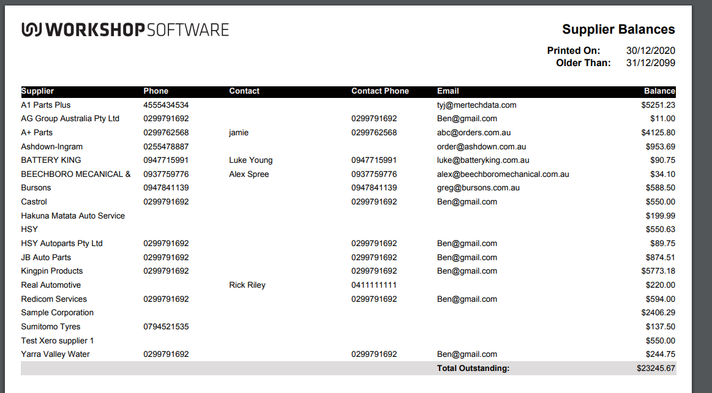Select supplier BATTERY KING
The width and height of the screenshot is (712, 393).
(x=51, y=160)
